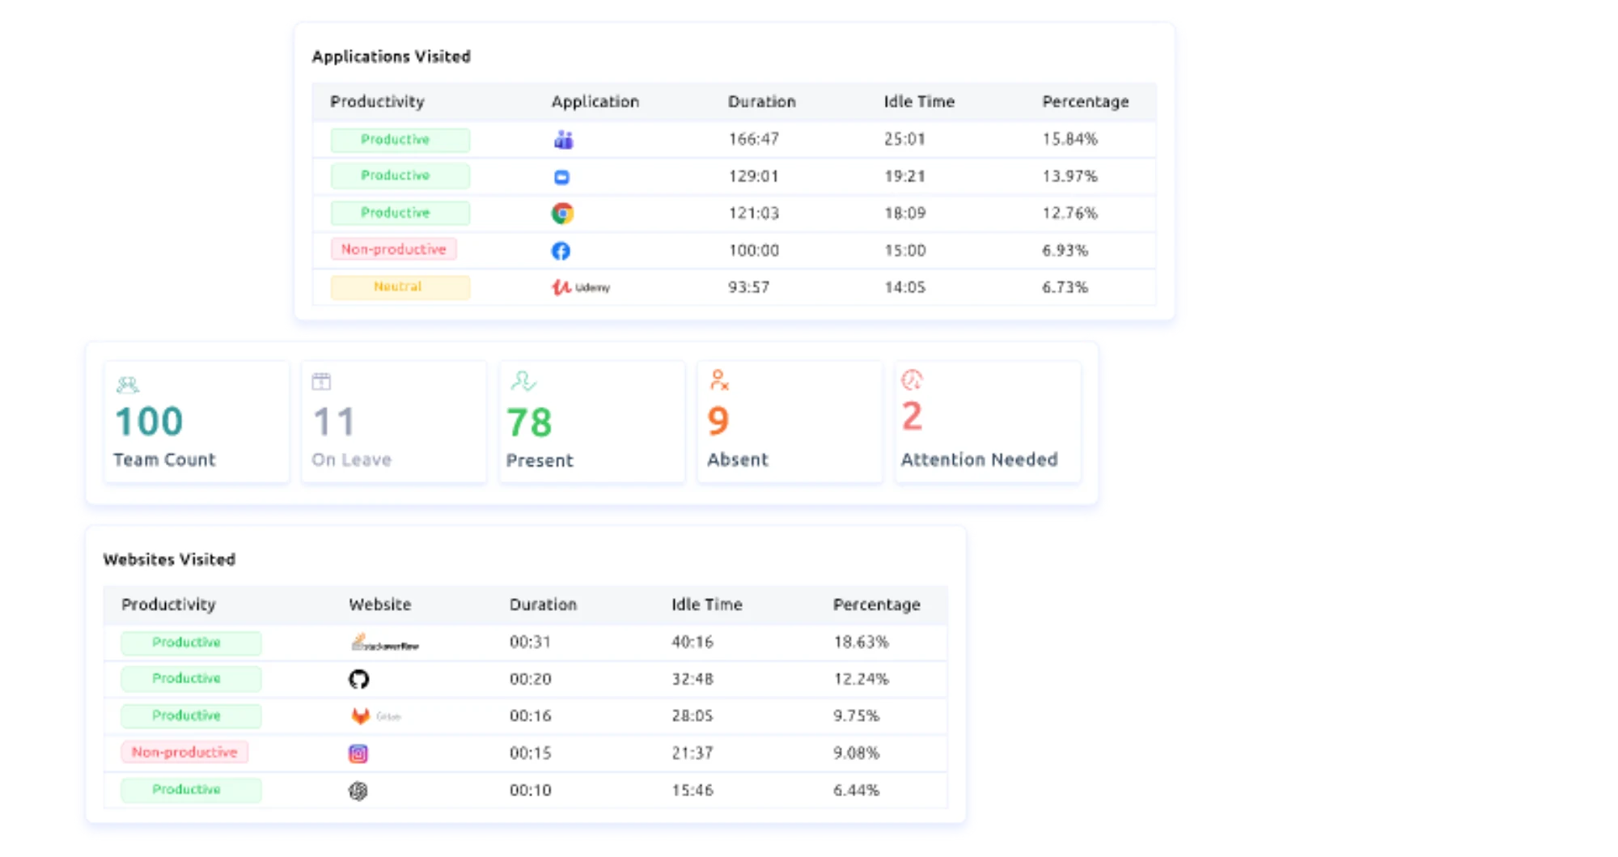This screenshot has height=857, width=1618.
Task: Click the Microsoft Teams application icon
Action: (x=563, y=140)
